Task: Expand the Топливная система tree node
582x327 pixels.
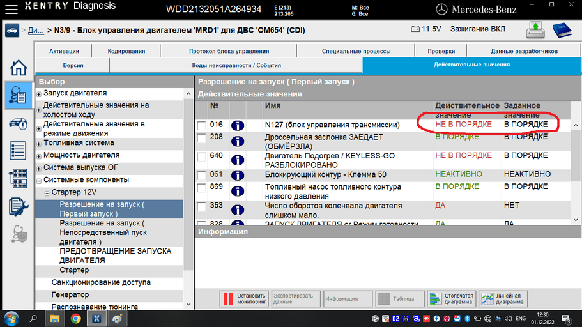Action: [39, 144]
